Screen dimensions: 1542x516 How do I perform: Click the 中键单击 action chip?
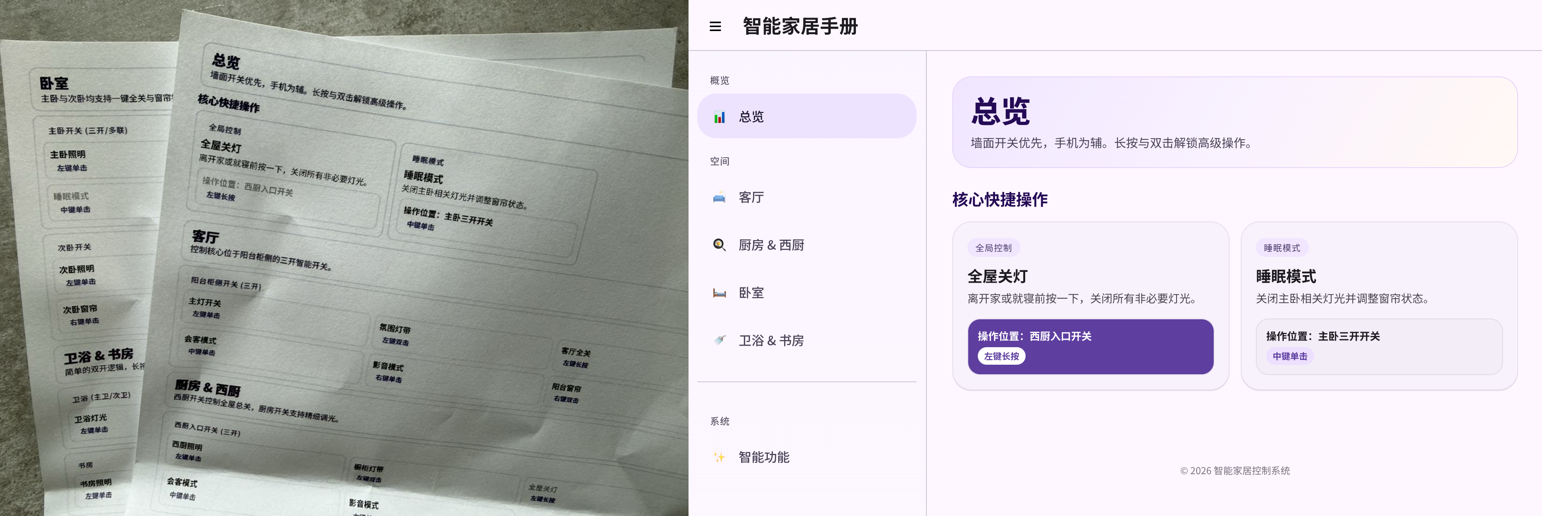coord(1289,356)
